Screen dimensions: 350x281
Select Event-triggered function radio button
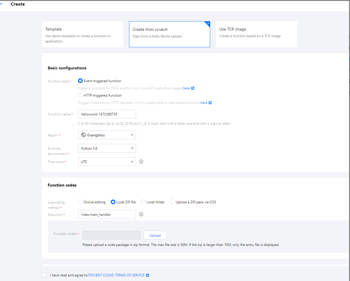81,81
